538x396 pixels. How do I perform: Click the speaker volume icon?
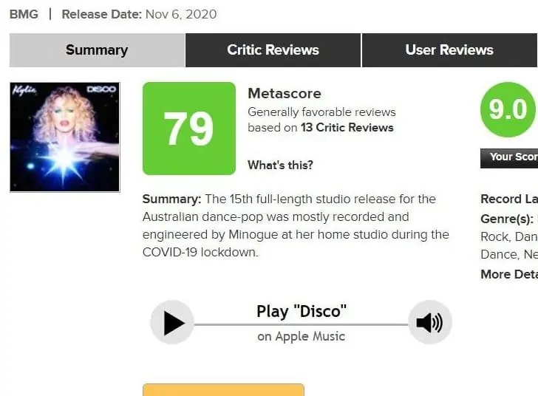(430, 322)
